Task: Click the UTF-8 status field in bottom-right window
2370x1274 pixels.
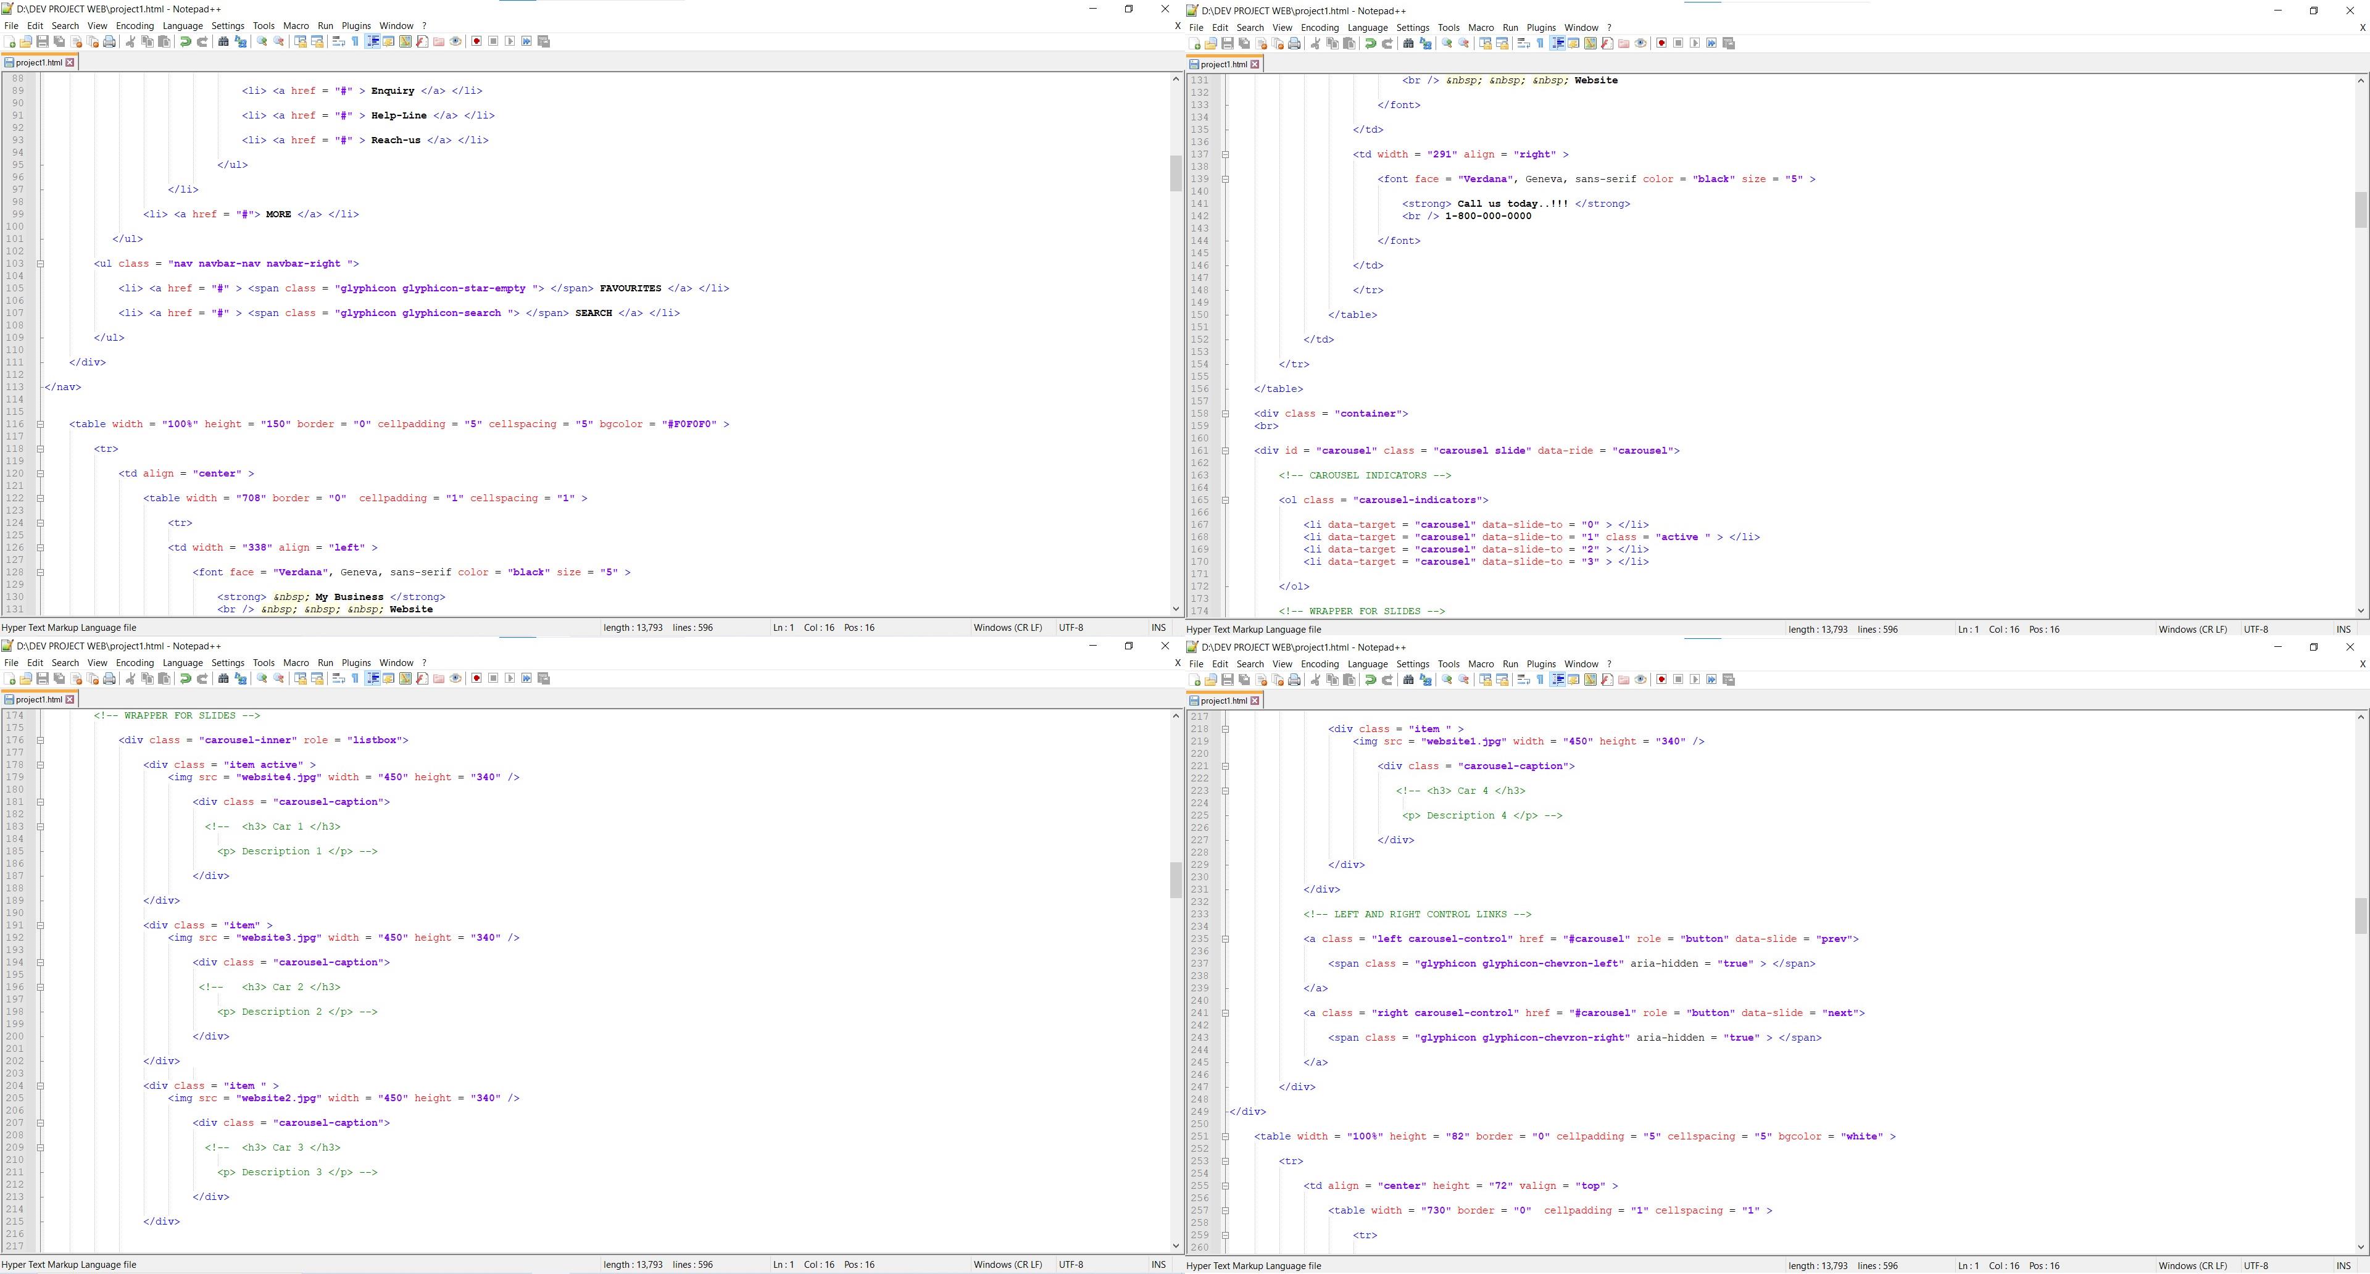Action: coord(2256,1266)
